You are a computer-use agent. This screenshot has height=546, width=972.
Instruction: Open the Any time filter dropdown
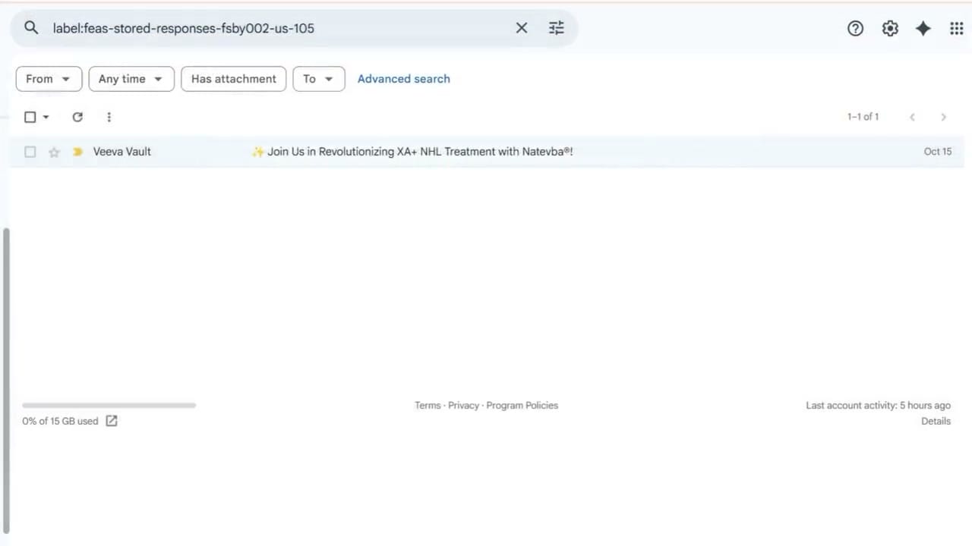[x=131, y=79]
